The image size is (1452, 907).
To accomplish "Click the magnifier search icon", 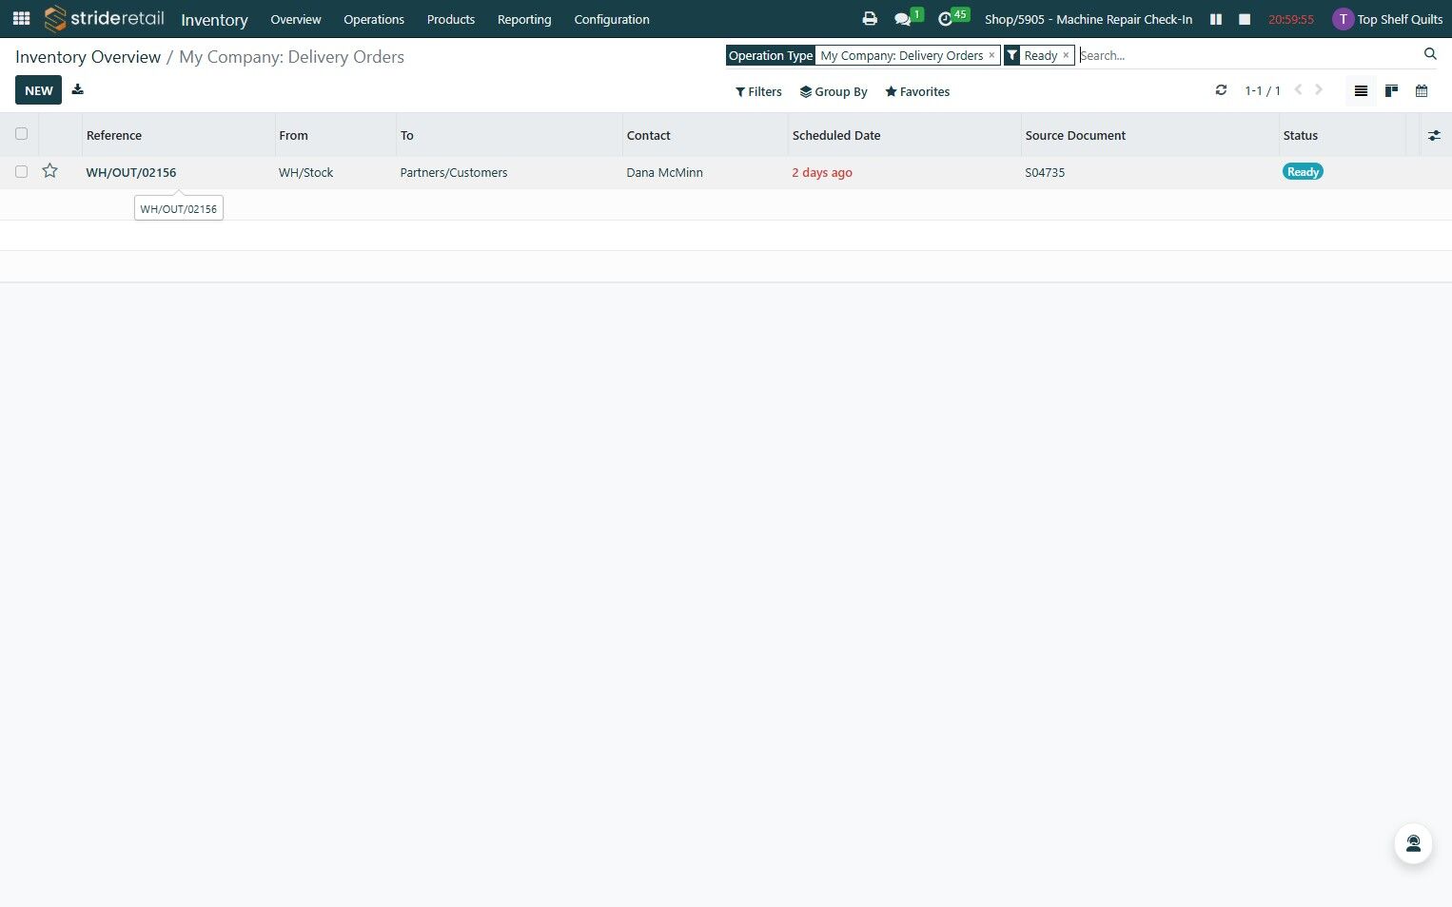I will click(1430, 54).
